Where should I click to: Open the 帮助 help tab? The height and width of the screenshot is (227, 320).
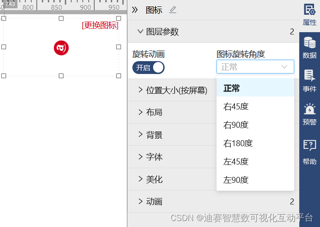(x=309, y=153)
